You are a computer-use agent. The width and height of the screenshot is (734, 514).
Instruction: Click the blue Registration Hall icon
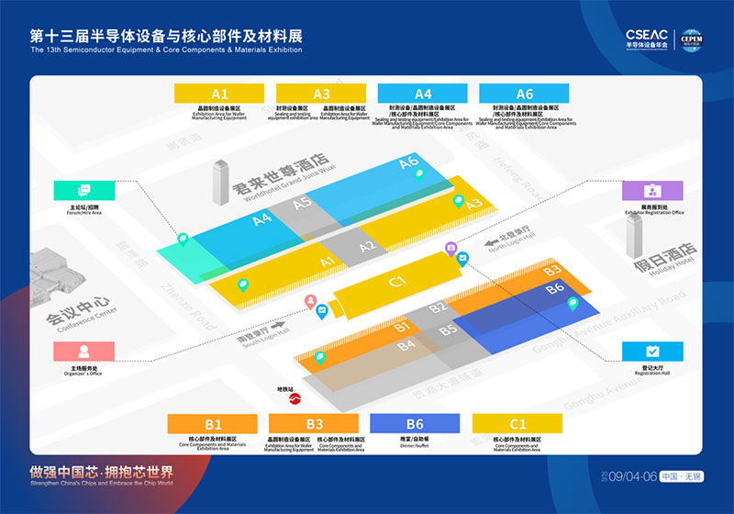click(x=652, y=352)
